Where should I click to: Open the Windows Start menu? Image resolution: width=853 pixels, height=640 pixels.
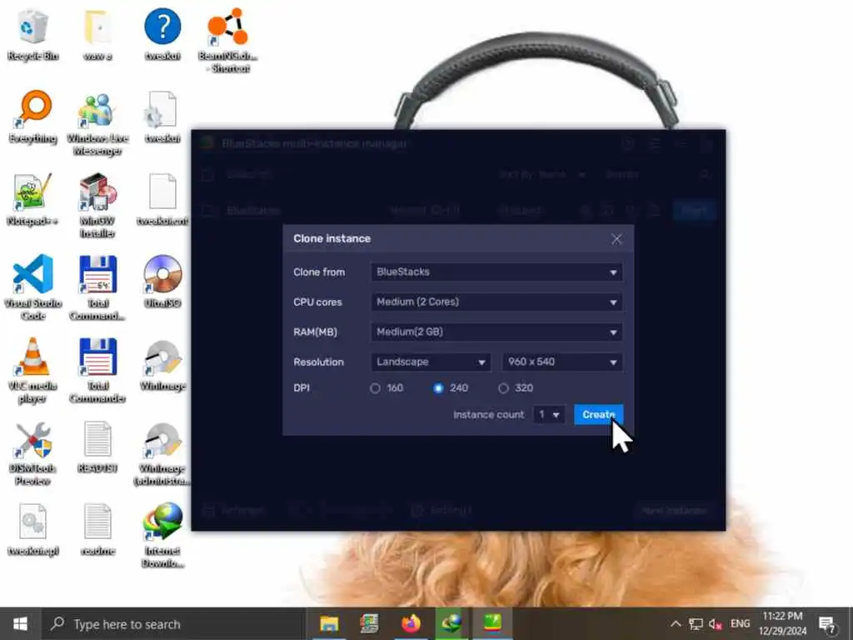coord(20,623)
